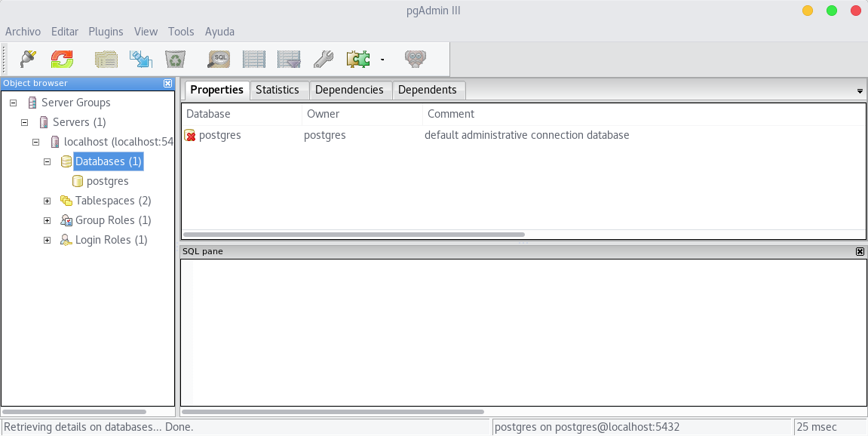The height and width of the screenshot is (436, 868).
Task: Close the Object browser panel
Action: 167,83
